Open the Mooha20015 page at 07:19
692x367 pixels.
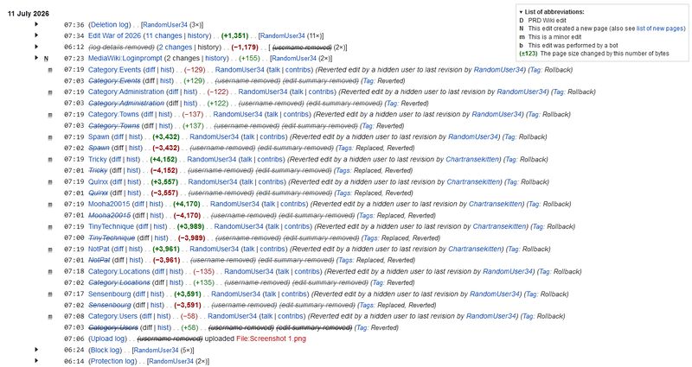pyautogui.click(x=109, y=204)
